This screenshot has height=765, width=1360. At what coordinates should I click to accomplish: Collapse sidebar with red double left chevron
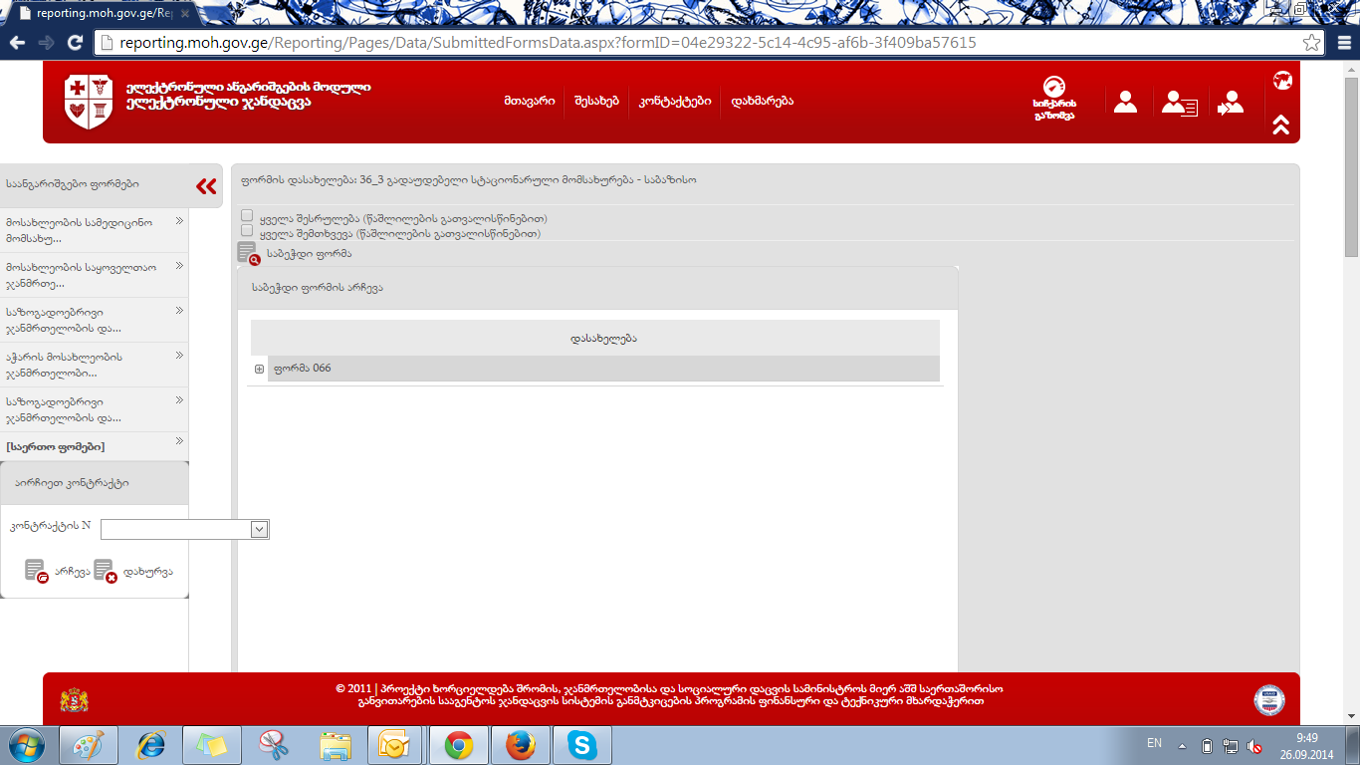pos(206,186)
